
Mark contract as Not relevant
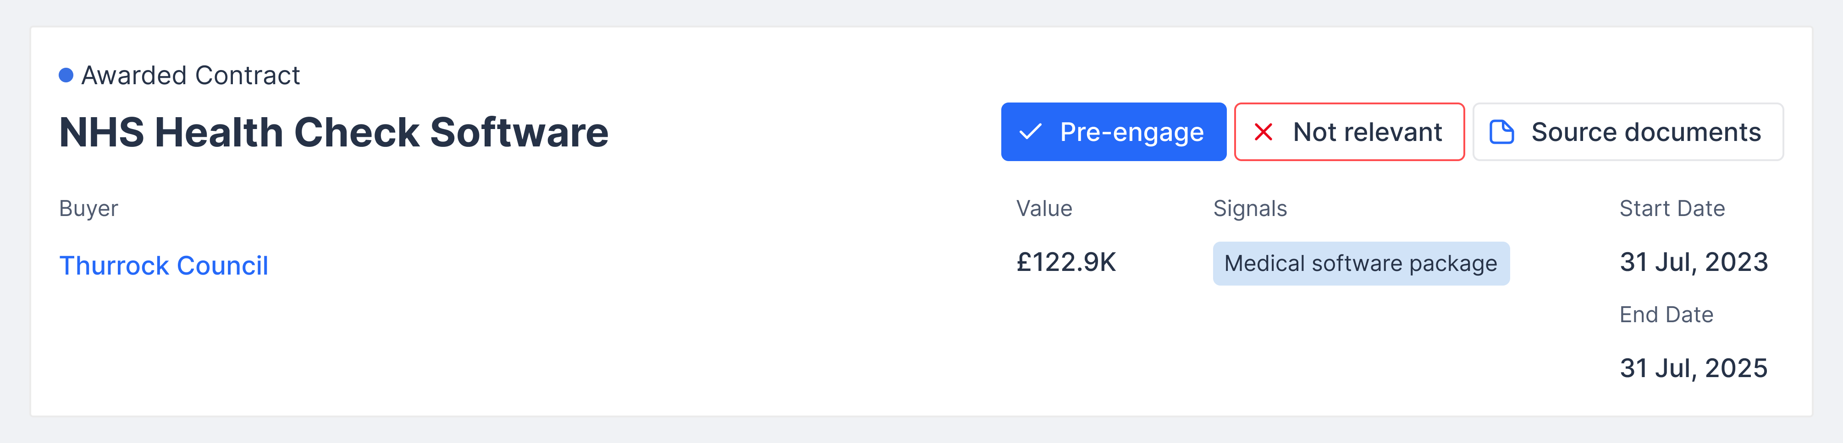(x=1349, y=132)
